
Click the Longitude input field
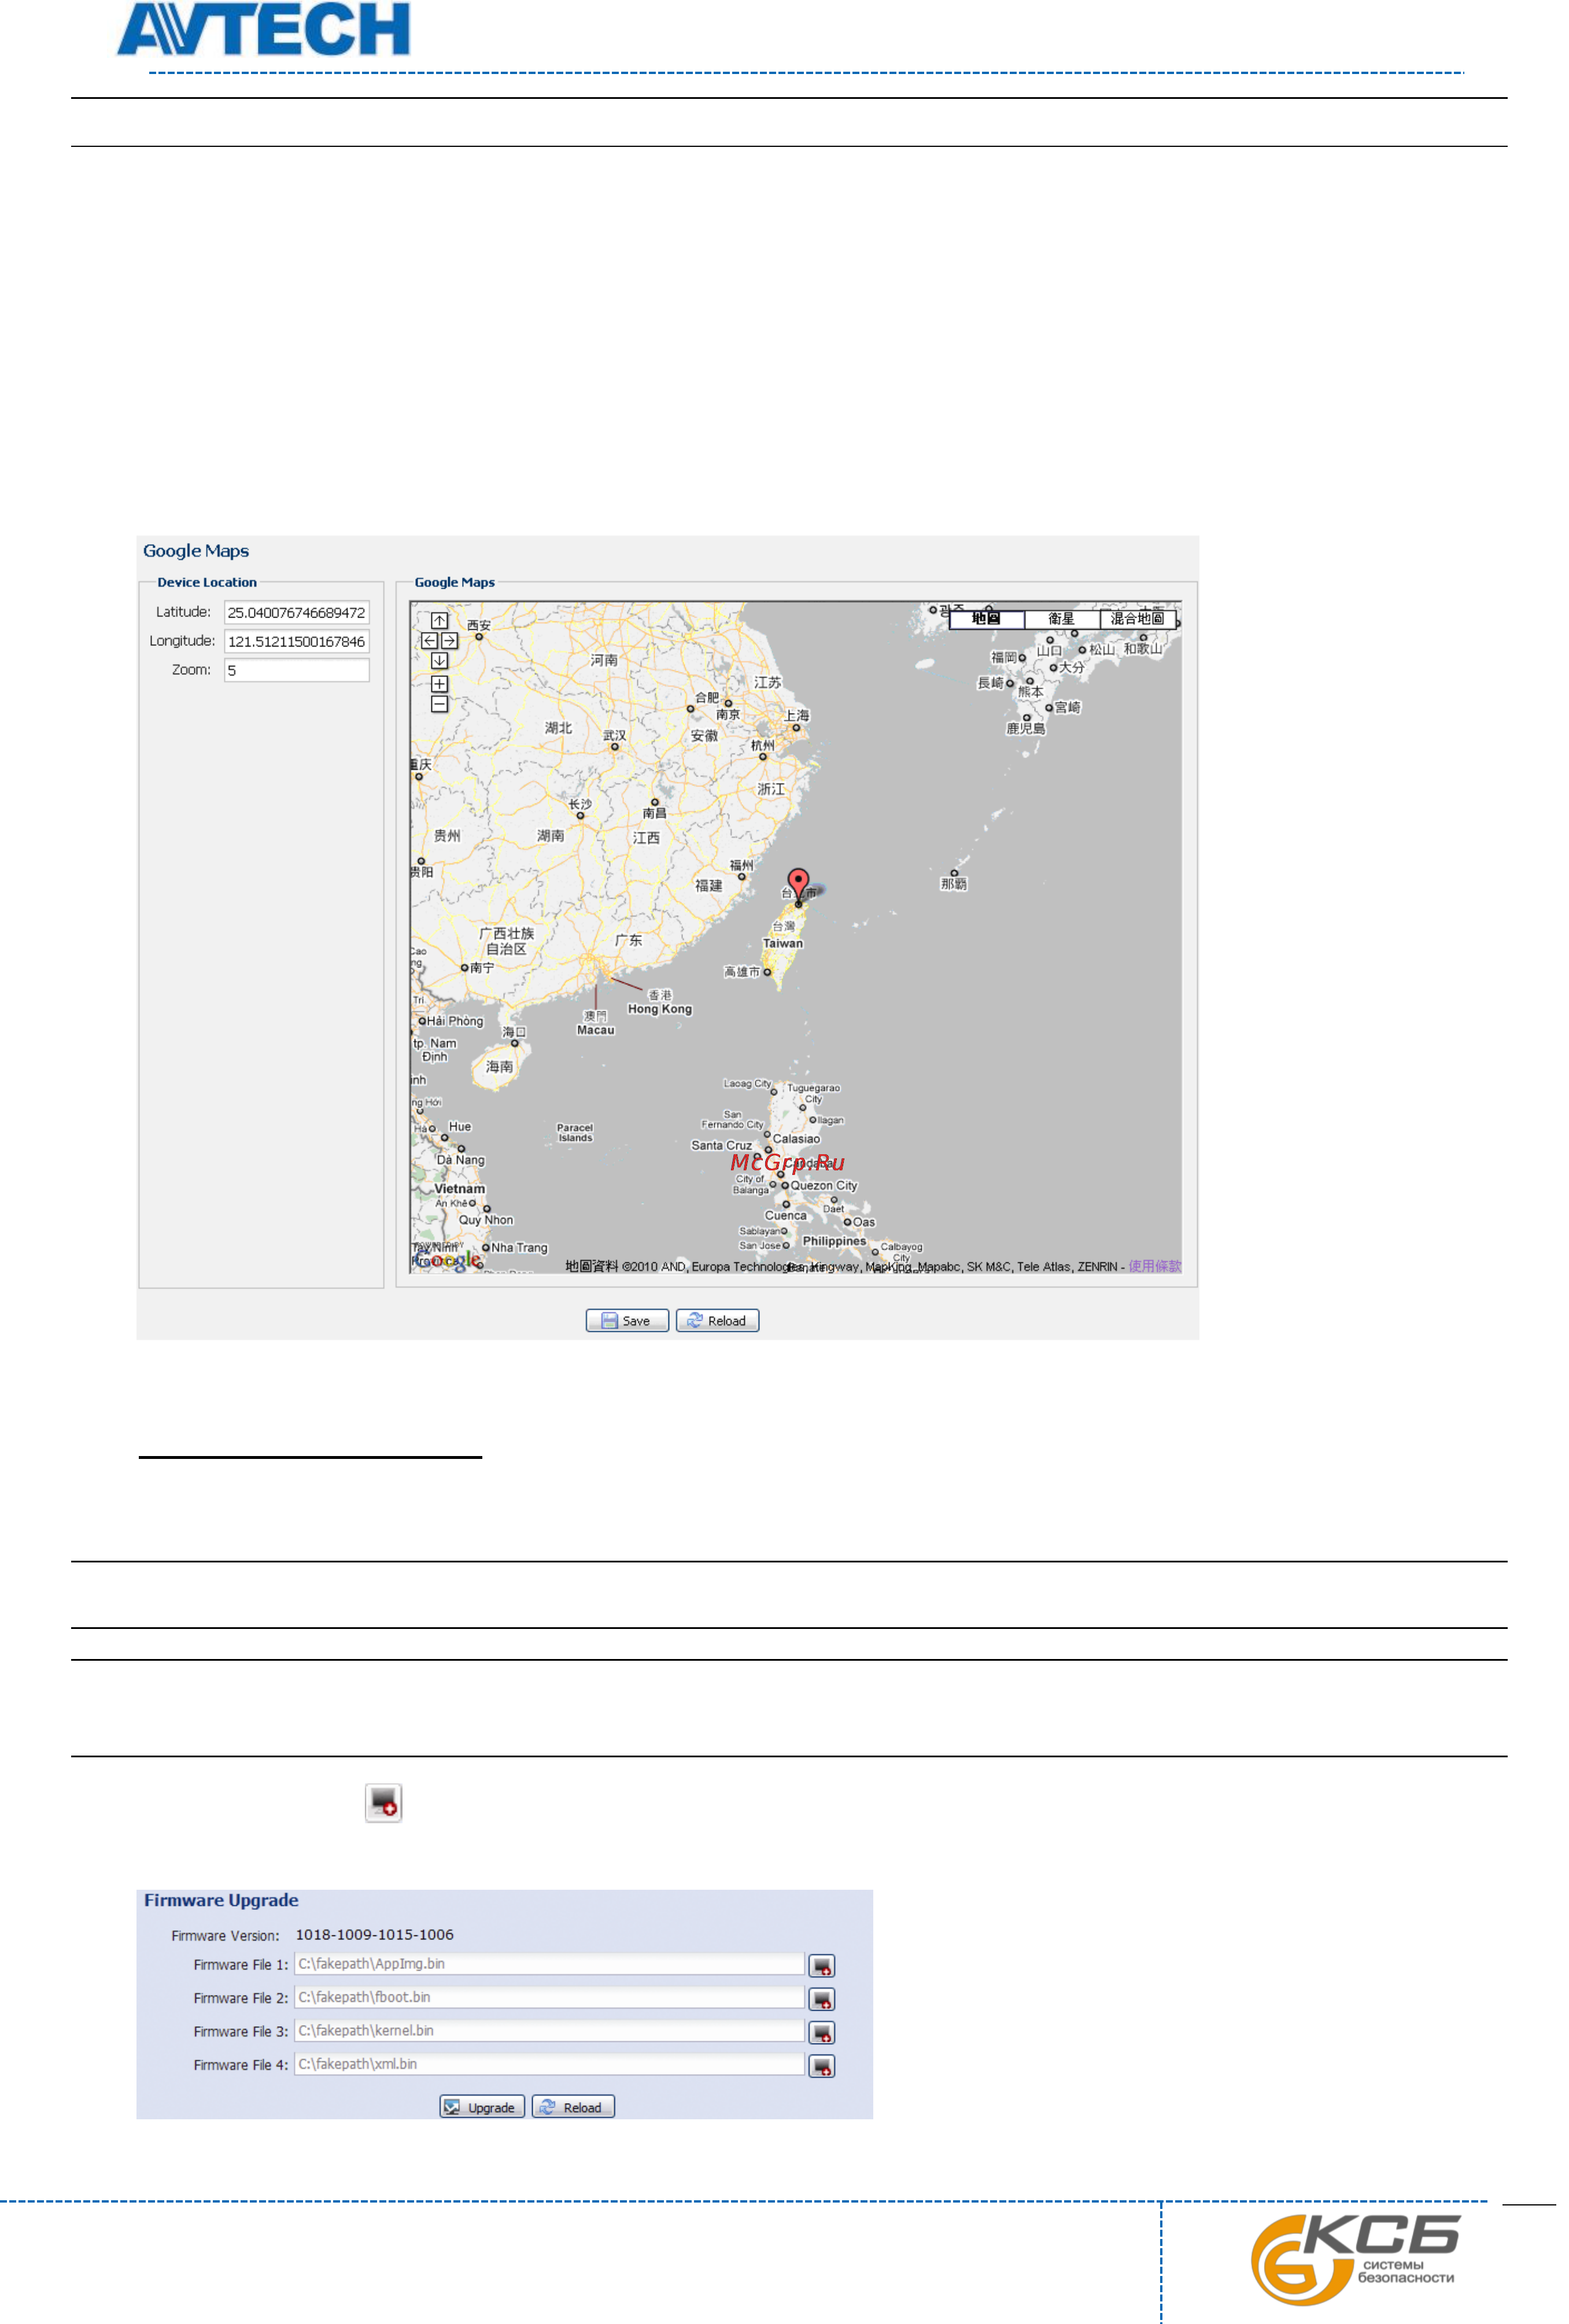click(x=296, y=641)
